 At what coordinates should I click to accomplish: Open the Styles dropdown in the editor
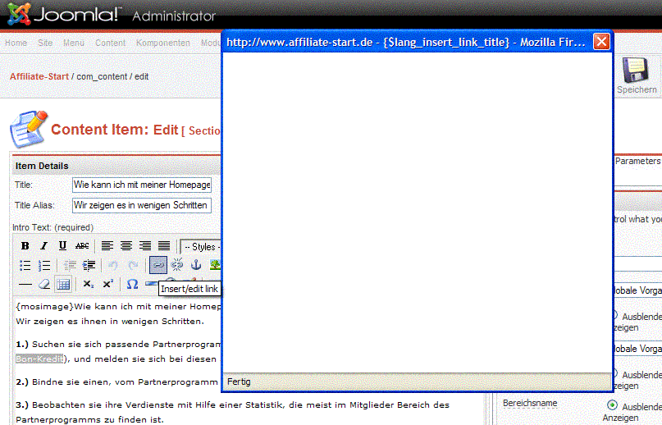(x=200, y=246)
